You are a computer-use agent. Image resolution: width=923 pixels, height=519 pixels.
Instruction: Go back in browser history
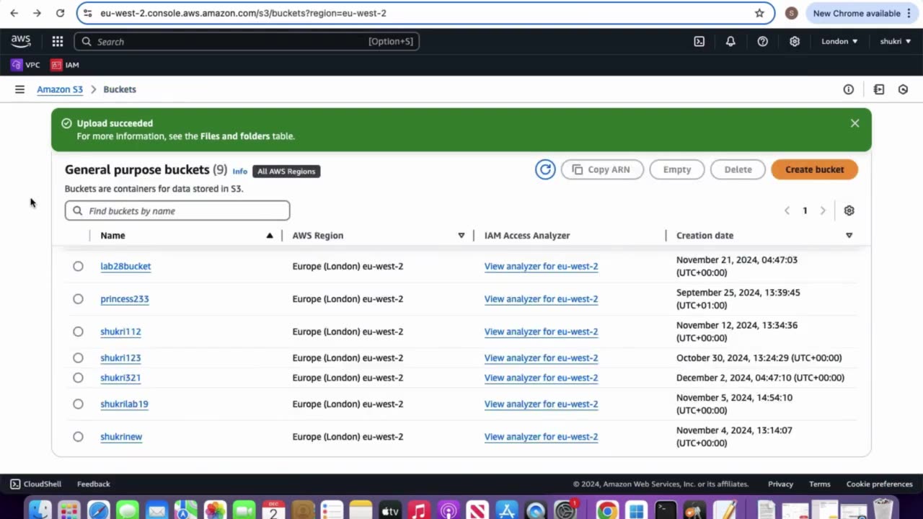click(x=14, y=13)
